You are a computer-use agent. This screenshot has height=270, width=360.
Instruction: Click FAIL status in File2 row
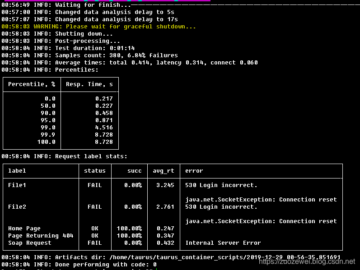coord(95,207)
